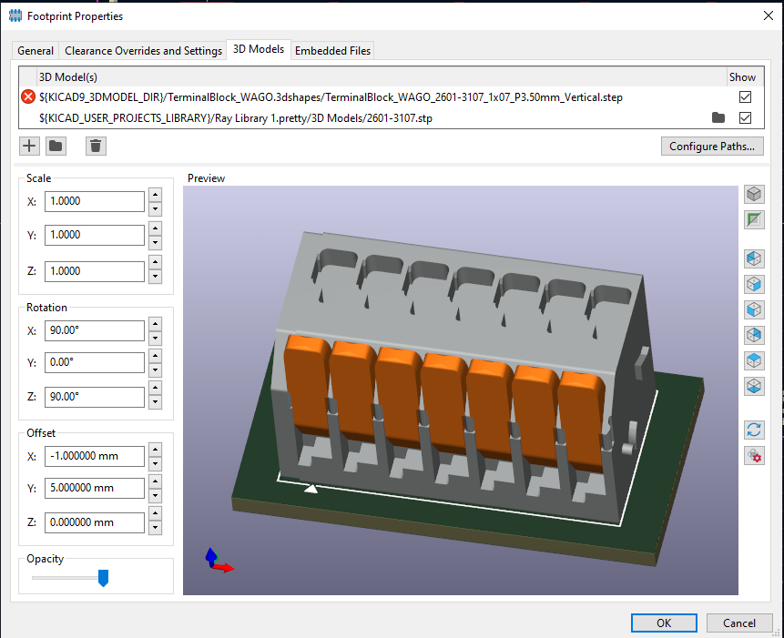Open 3D preview settings gear icon
Viewport: 784px width, 638px height.
click(754, 455)
